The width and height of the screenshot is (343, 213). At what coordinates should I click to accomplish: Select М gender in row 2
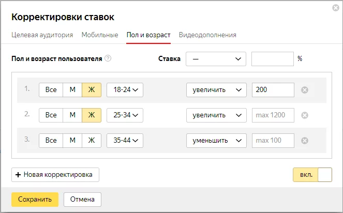[72, 115]
